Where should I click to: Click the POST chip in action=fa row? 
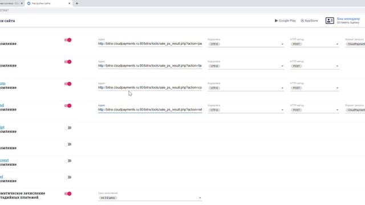[297, 66]
